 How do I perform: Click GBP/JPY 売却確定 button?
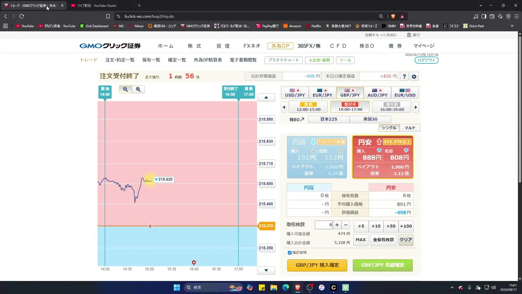(383, 265)
